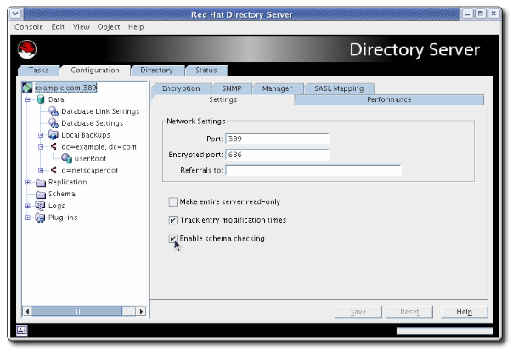Switch to the Directory tab
Image resolution: width=513 pixels, height=351 pixels.
(157, 70)
